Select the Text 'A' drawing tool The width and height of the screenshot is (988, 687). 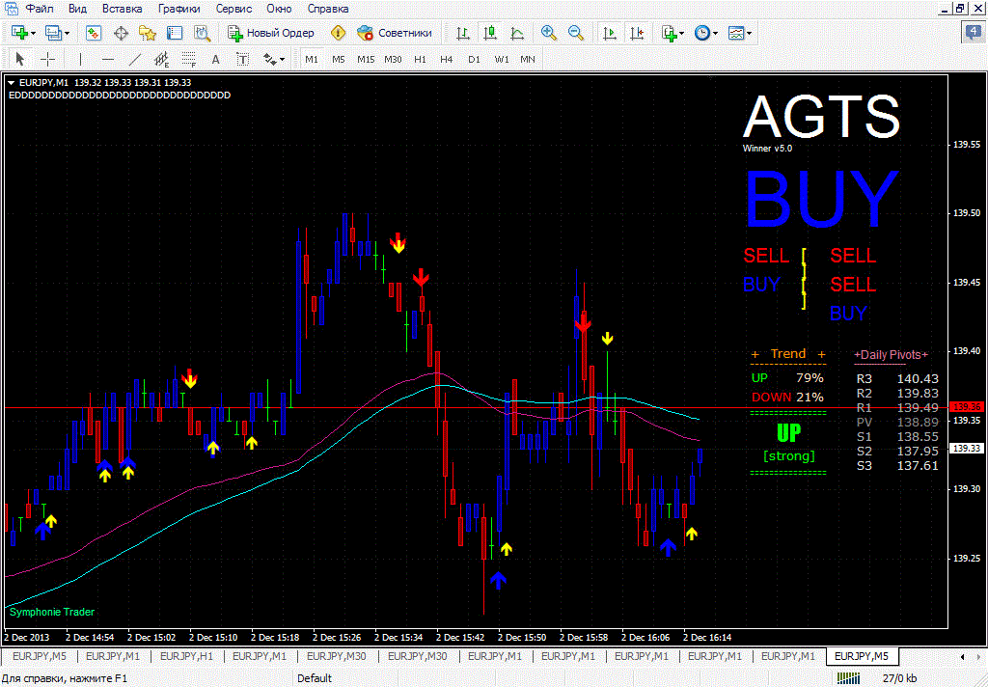(215, 59)
